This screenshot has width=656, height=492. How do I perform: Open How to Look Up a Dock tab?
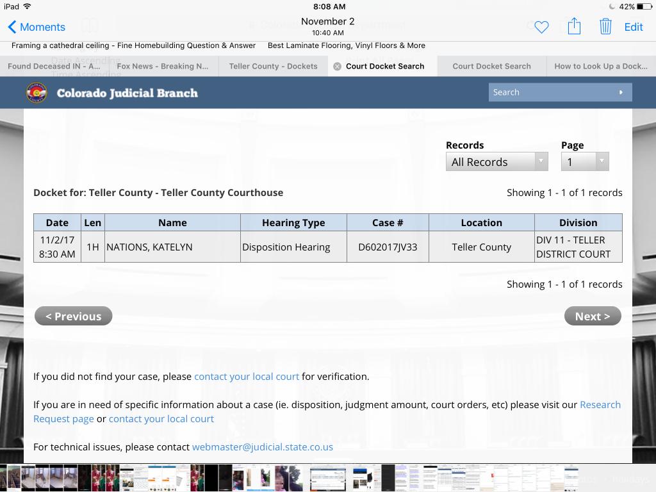[x=600, y=66]
